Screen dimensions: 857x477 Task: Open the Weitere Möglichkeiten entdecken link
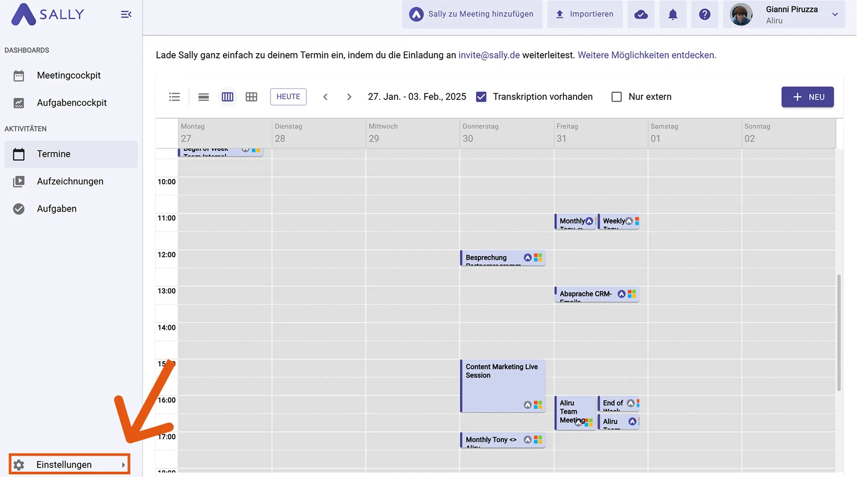click(647, 55)
